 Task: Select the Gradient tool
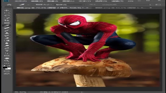[x=7, y=41]
